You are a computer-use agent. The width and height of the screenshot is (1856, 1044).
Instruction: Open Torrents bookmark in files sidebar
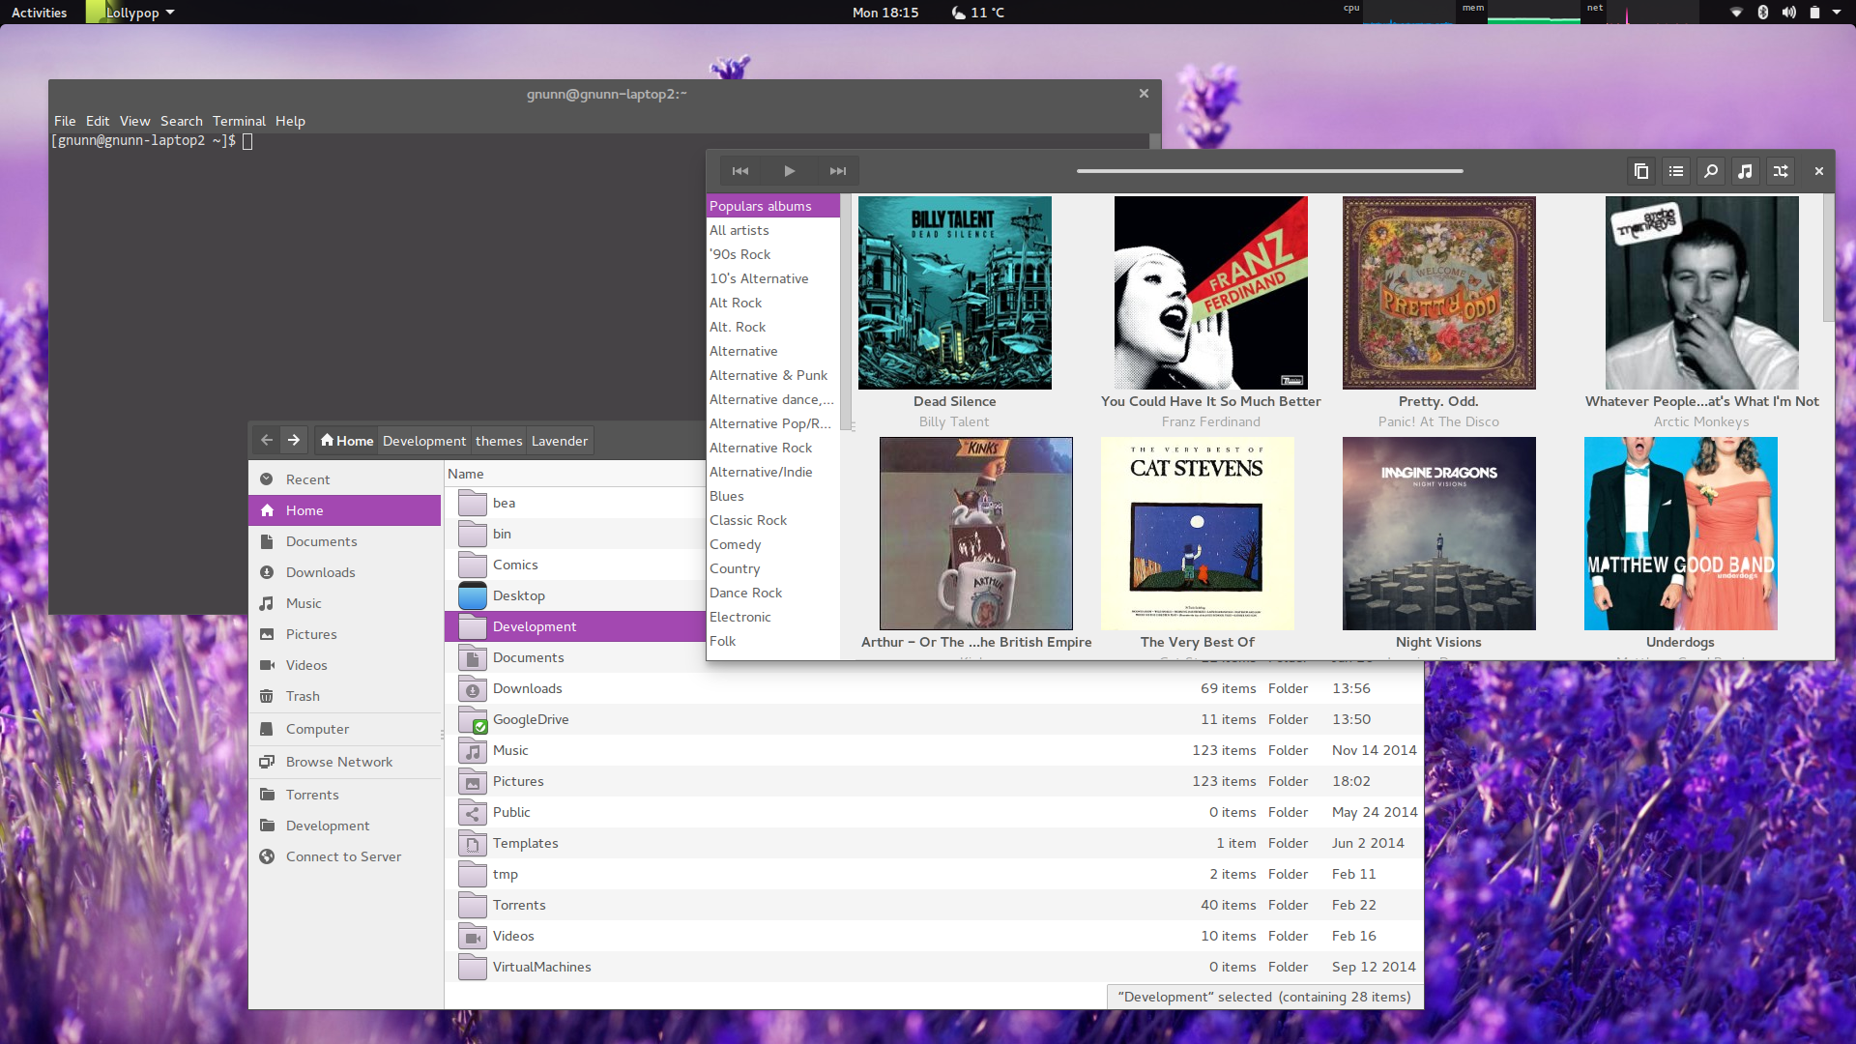pyautogui.click(x=345, y=795)
